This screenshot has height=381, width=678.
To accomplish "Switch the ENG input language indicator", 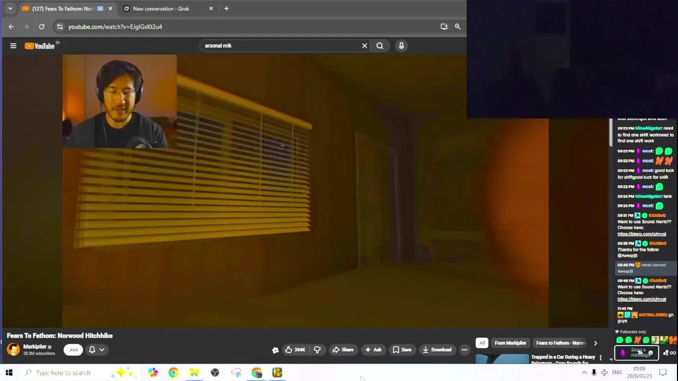I will pyautogui.click(x=617, y=373).
